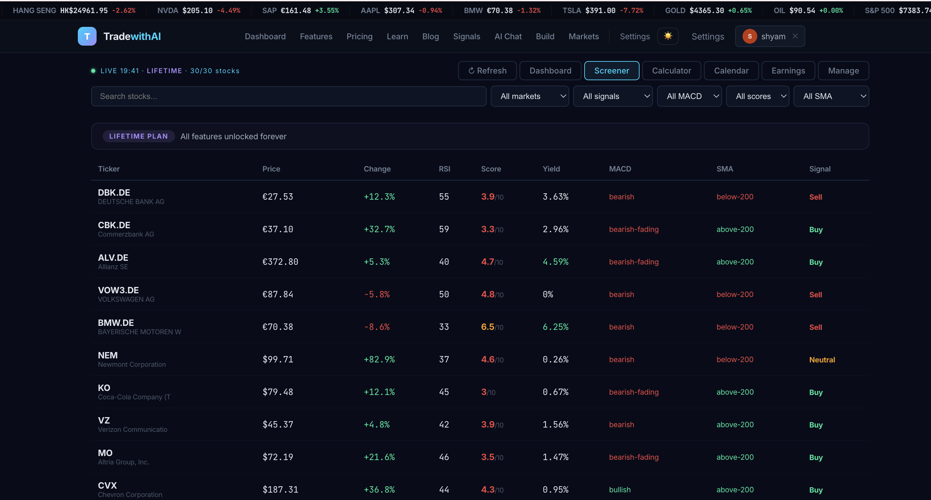Image resolution: width=931 pixels, height=500 pixels.
Task: Click the GOLD ticker tape entry
Action: click(x=708, y=10)
